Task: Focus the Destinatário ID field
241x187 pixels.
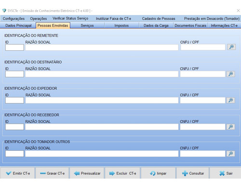Action: click(14, 74)
